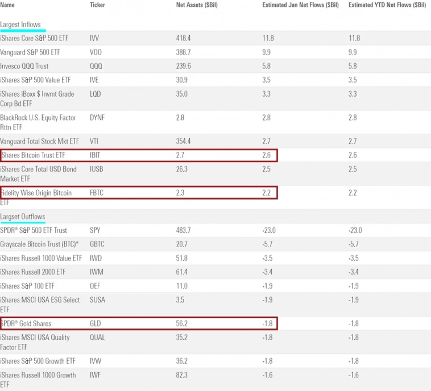The image size is (431, 391).
Task: Click iShares S&P 100 ETF name
Action: pos(27,286)
